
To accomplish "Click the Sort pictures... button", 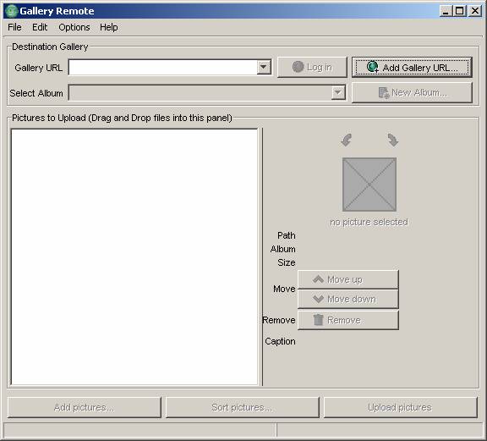I will click(x=243, y=407).
